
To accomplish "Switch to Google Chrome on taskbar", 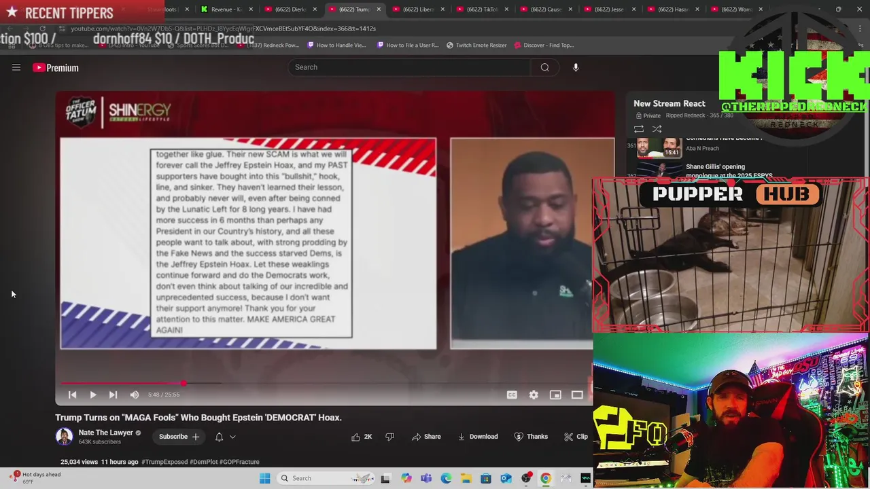I will pos(546,478).
